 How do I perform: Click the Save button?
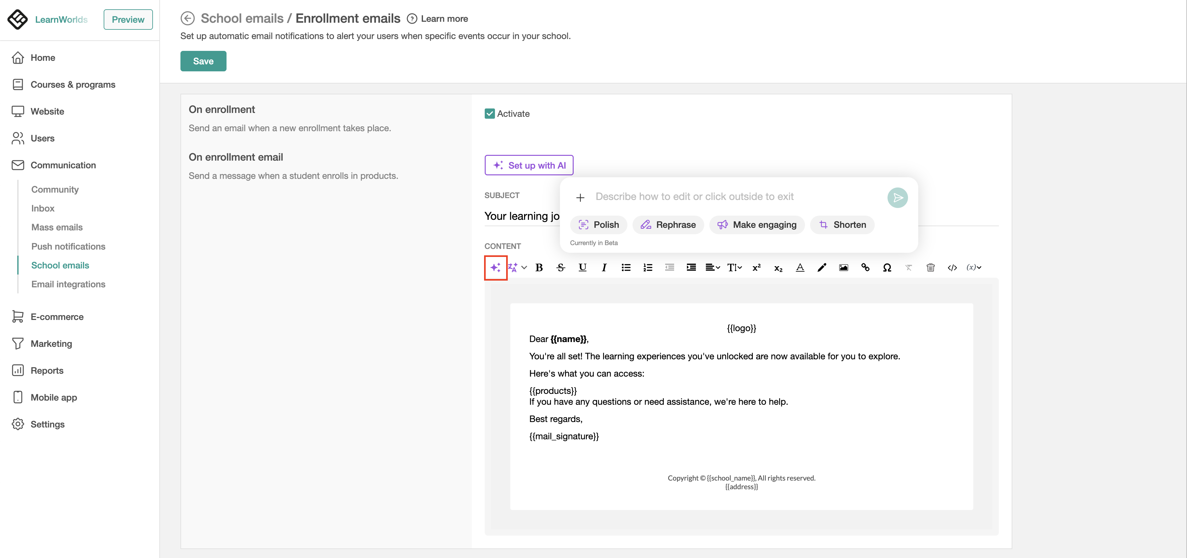[203, 61]
